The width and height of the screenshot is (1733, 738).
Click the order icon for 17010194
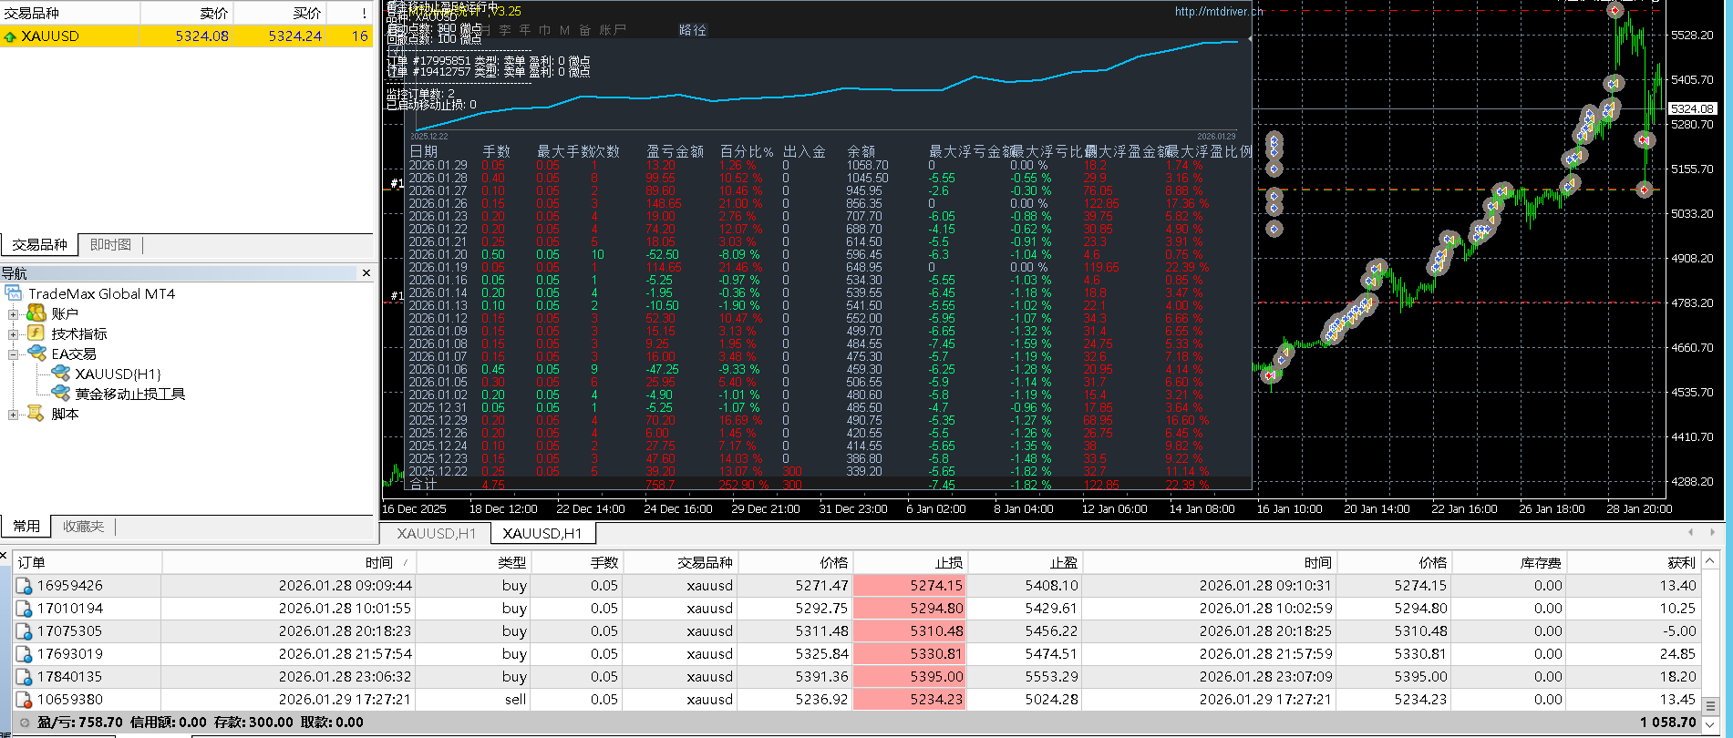(x=25, y=609)
